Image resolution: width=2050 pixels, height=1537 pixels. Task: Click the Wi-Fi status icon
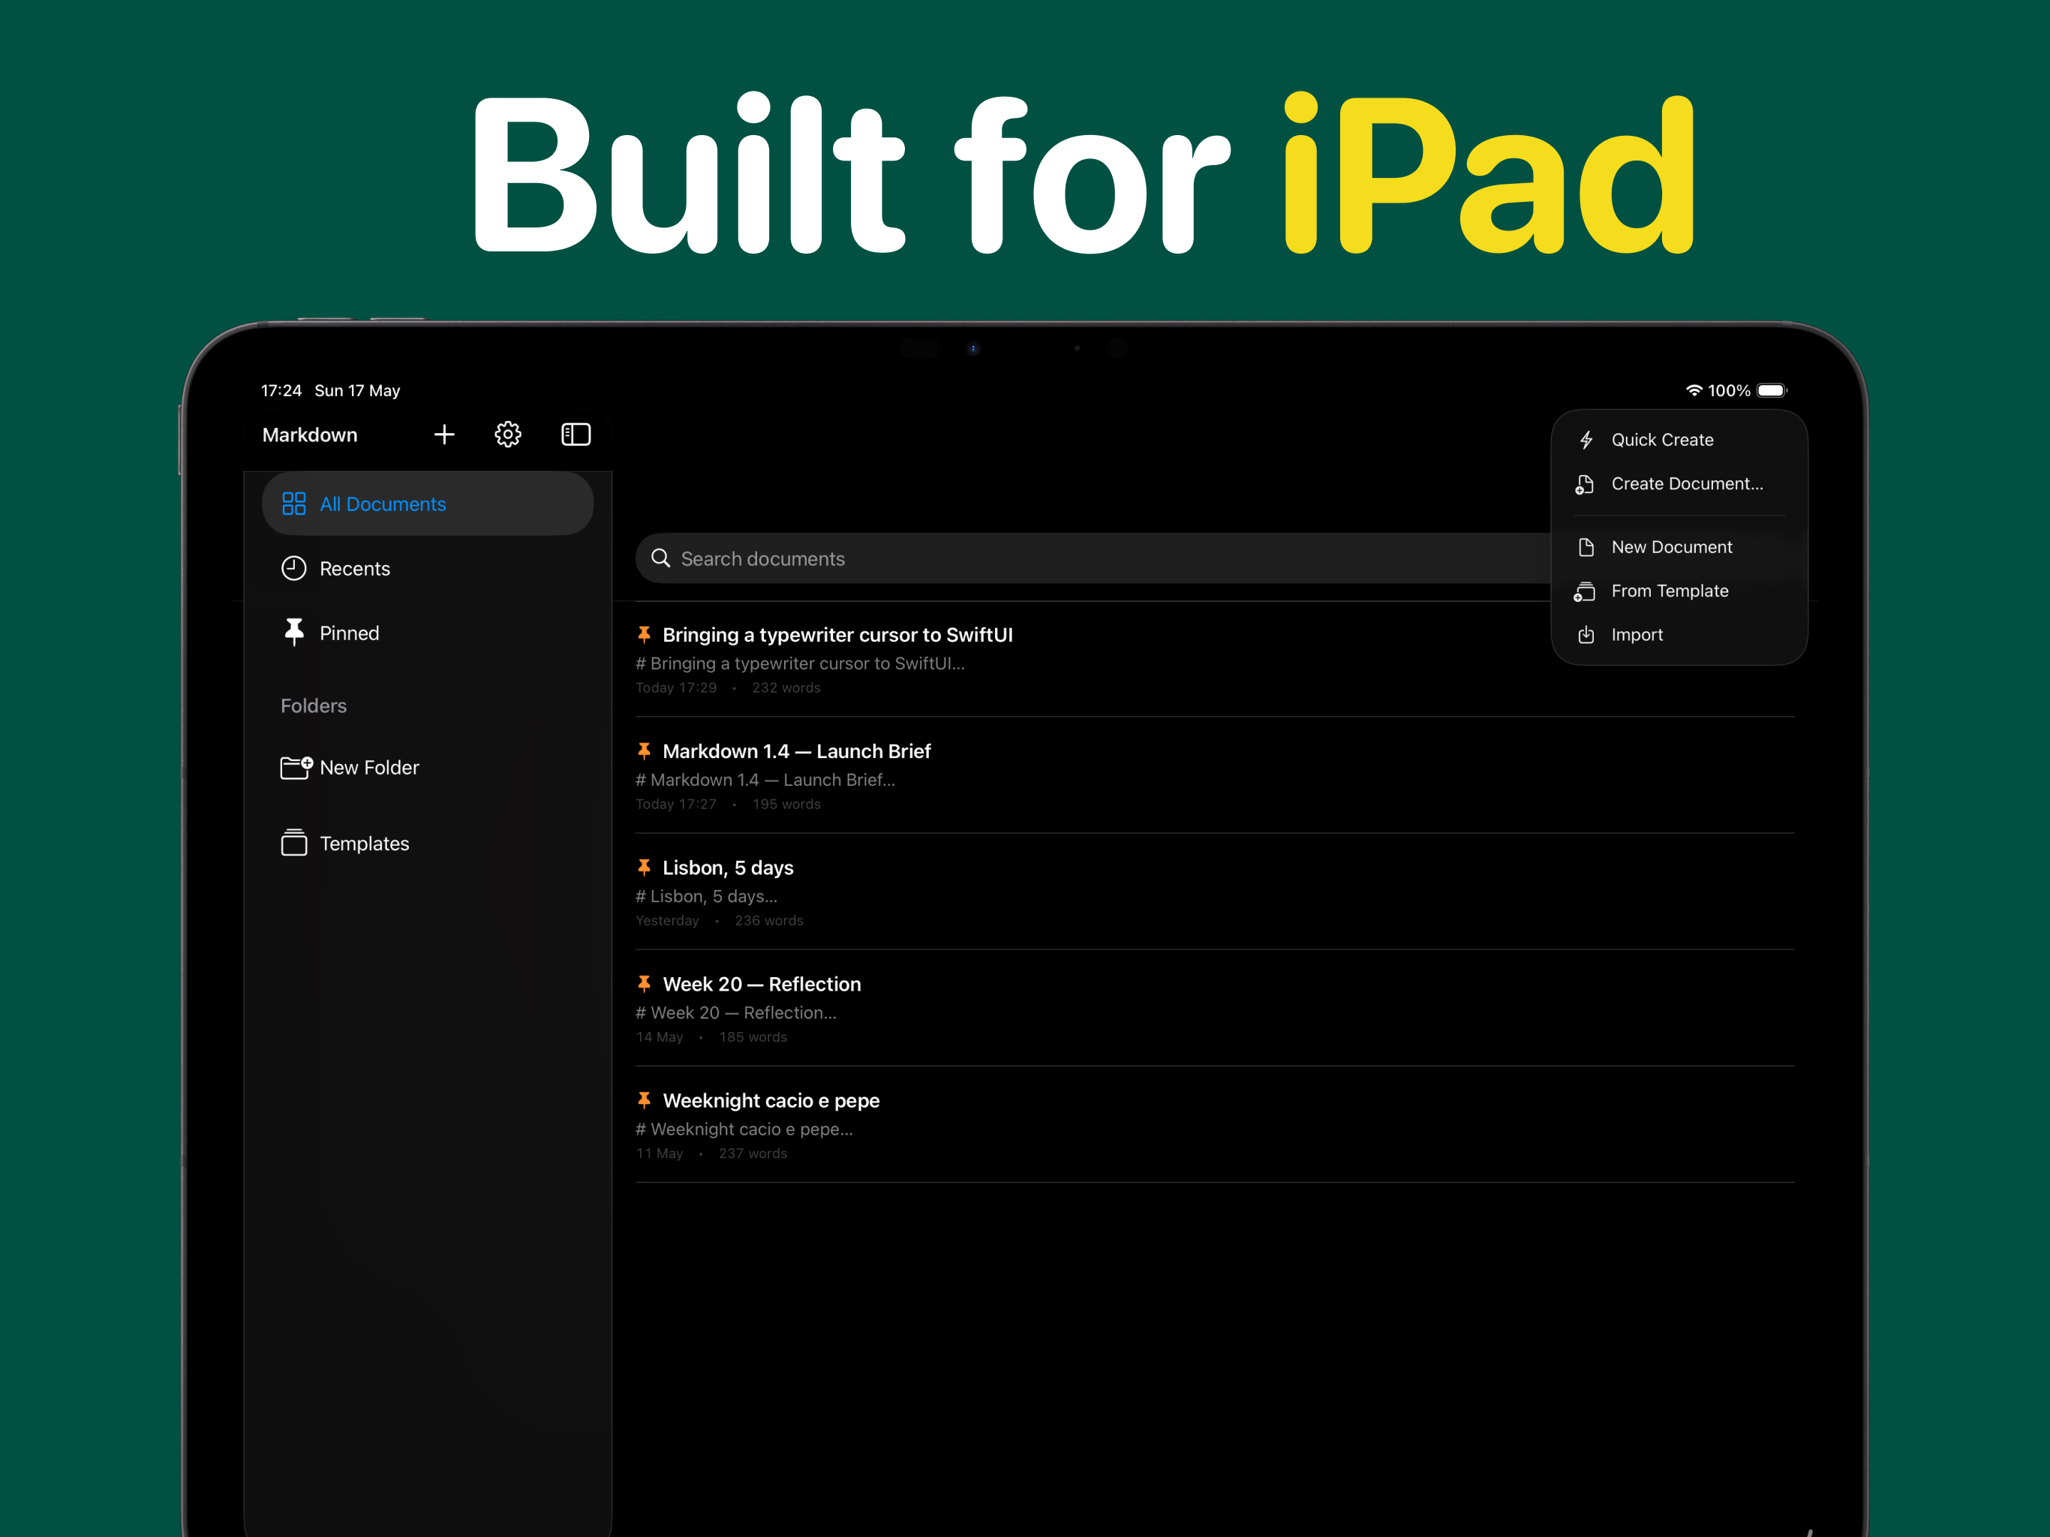point(1693,390)
